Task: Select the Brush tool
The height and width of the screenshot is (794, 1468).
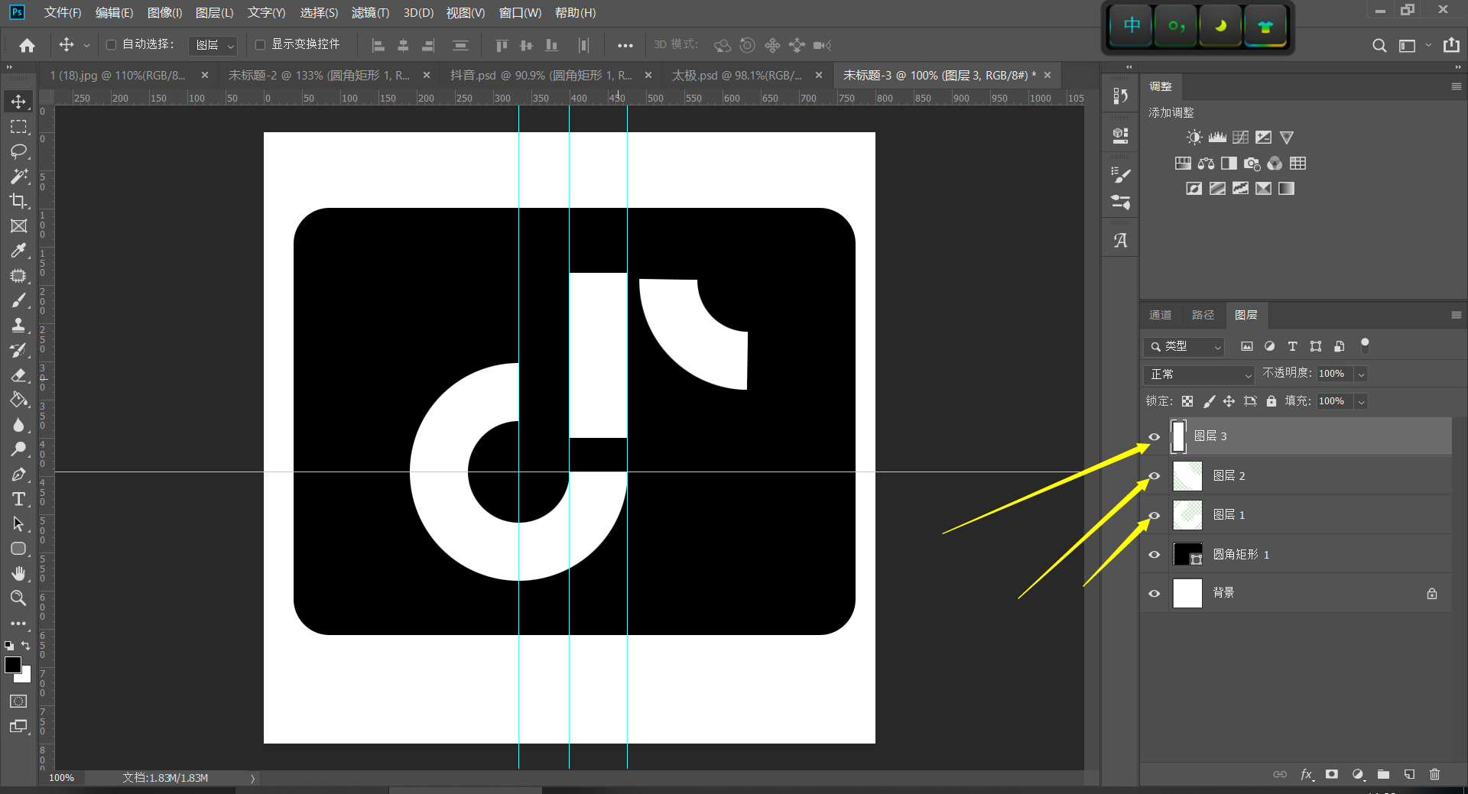Action: tap(18, 300)
